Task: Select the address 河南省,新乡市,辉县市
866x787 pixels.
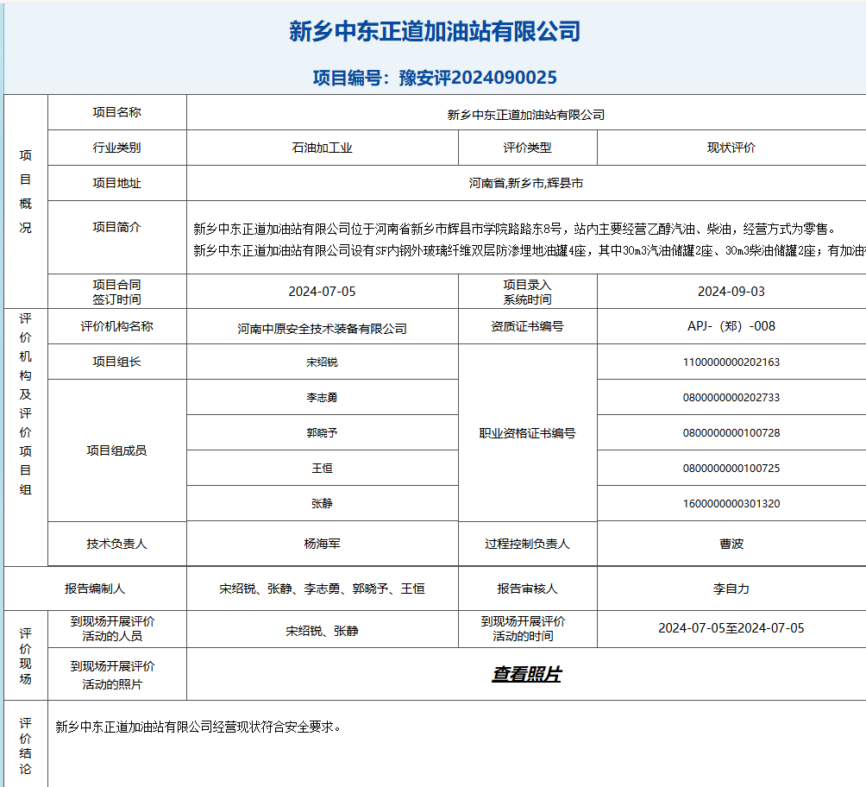Action: coord(526,184)
